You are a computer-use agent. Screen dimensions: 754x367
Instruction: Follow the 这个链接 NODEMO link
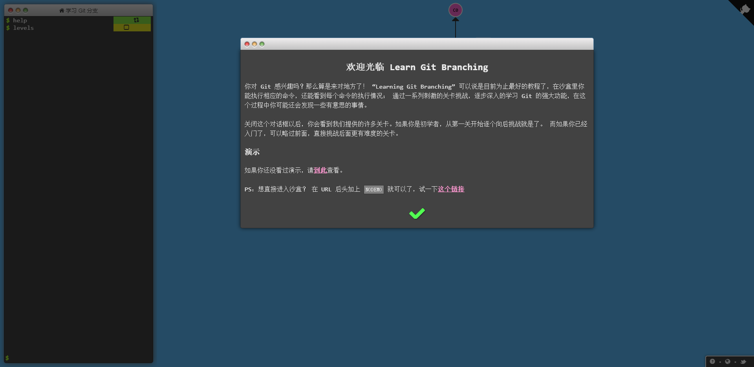(451, 189)
